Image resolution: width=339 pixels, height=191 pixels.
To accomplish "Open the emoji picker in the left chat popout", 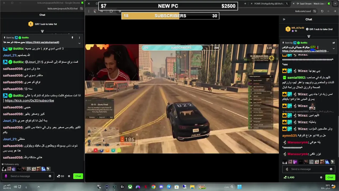I will coord(50,176).
